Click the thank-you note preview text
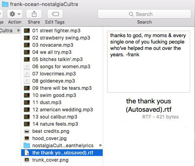This screenshot has width=195, height=166. pyautogui.click(x=148, y=45)
